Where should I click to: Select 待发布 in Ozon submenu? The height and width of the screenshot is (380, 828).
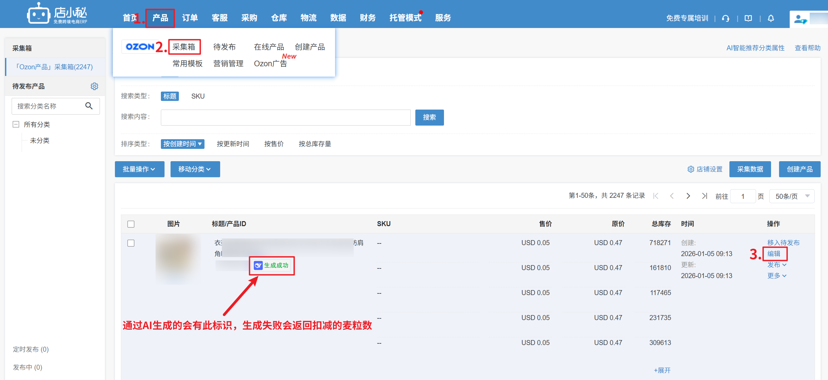224,47
